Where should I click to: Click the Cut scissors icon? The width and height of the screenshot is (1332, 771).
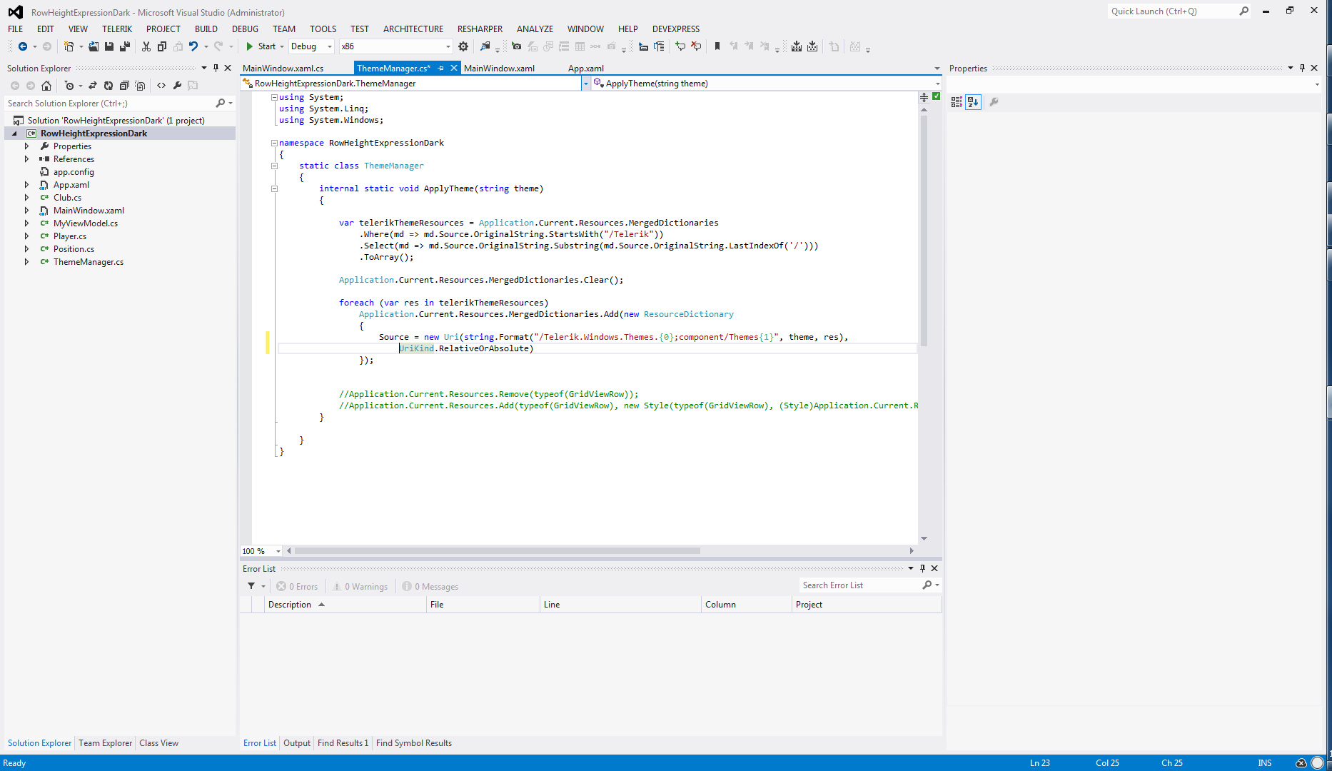[146, 46]
